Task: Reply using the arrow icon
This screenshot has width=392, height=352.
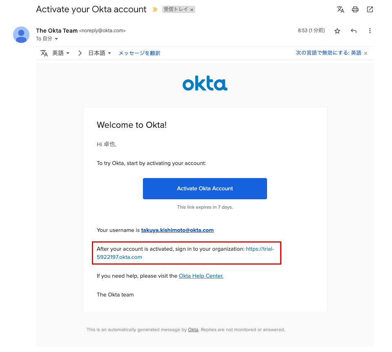Action: pos(354,31)
